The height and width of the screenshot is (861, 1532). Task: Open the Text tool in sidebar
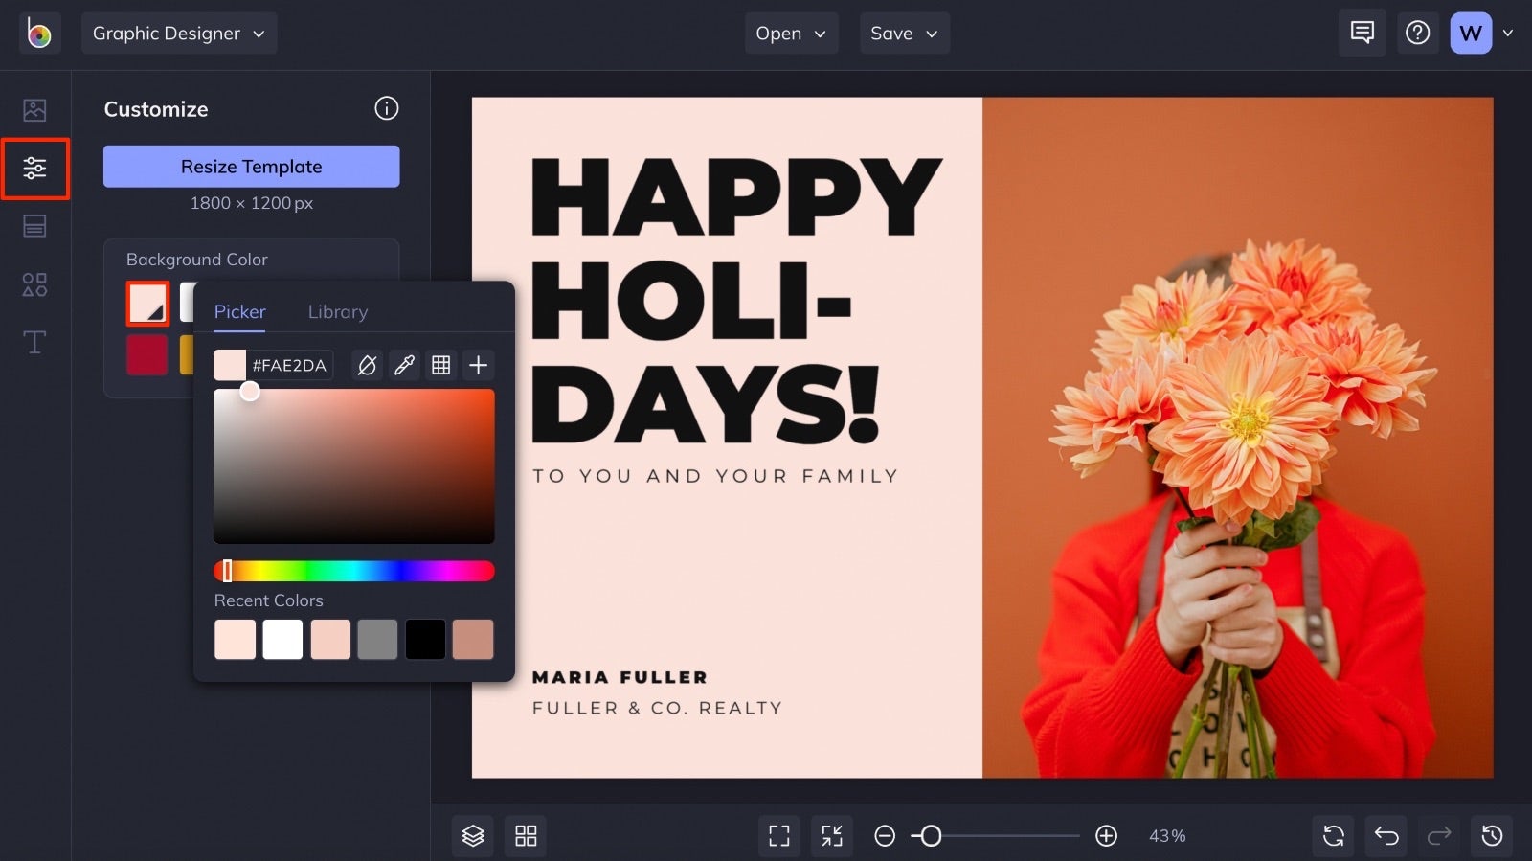click(x=34, y=342)
